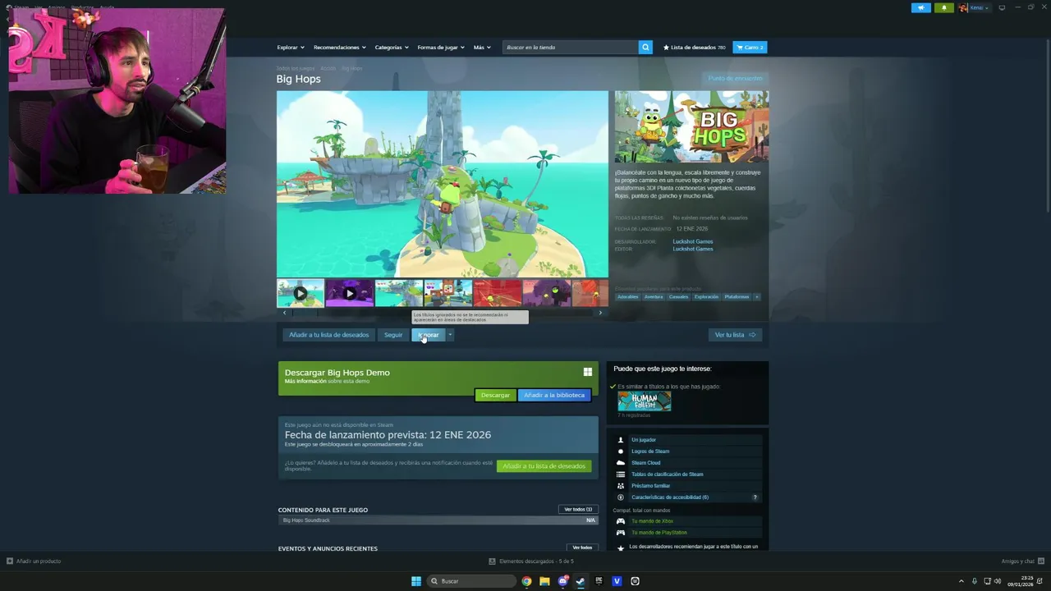Open Windows Start menu
1051x591 pixels.
[416, 581]
